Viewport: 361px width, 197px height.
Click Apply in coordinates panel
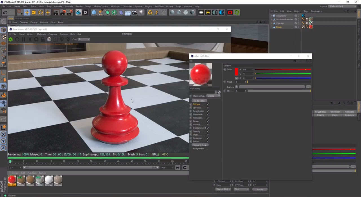(260, 189)
